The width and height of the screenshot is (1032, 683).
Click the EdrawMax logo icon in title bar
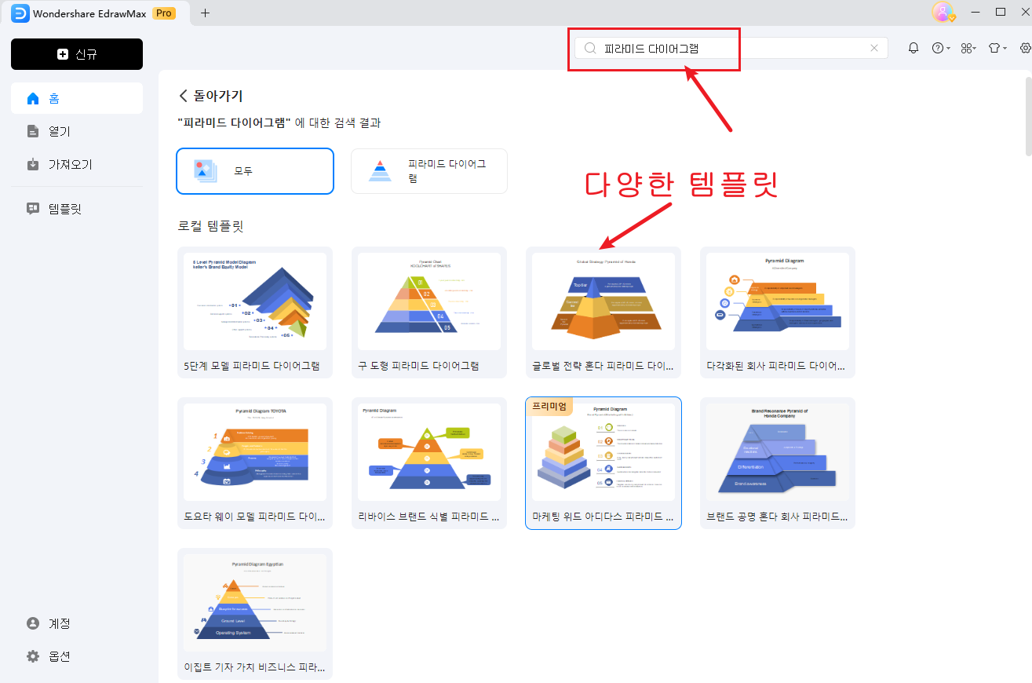(20, 13)
